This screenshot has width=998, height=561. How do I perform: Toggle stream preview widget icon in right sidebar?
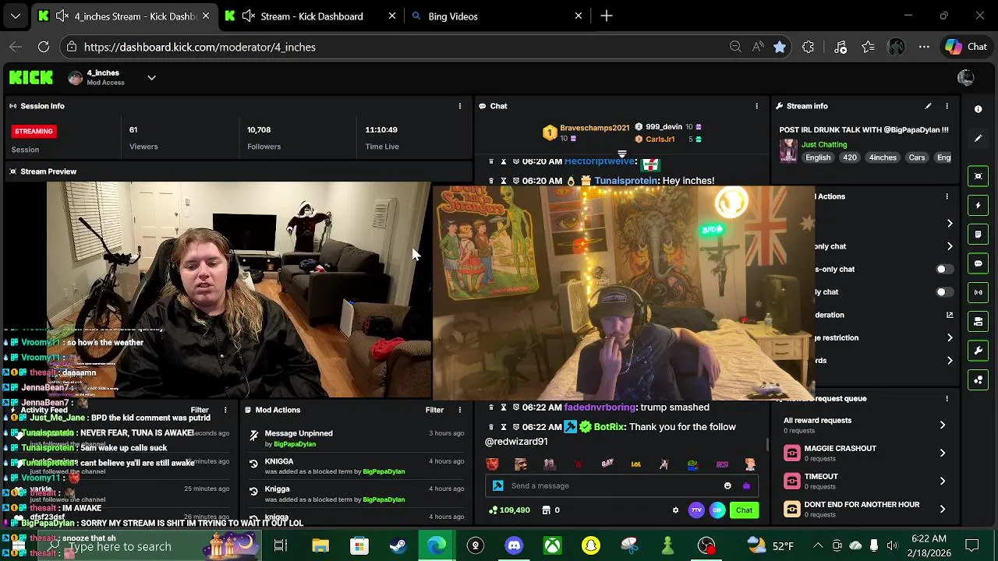(x=979, y=176)
